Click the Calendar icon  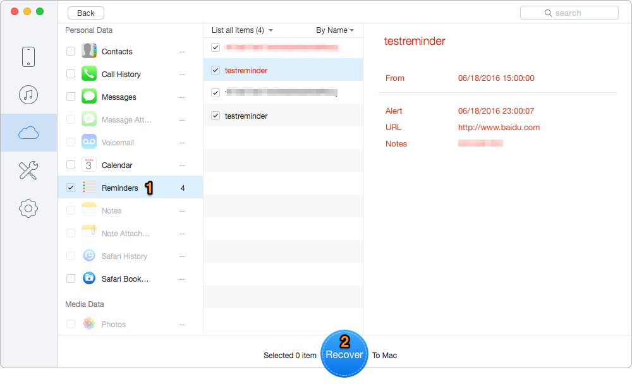click(89, 165)
